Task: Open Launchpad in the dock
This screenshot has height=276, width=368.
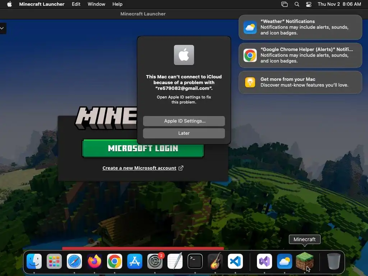Action: coord(54,261)
